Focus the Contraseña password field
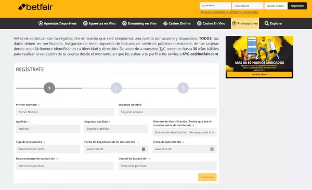 [248, 6]
